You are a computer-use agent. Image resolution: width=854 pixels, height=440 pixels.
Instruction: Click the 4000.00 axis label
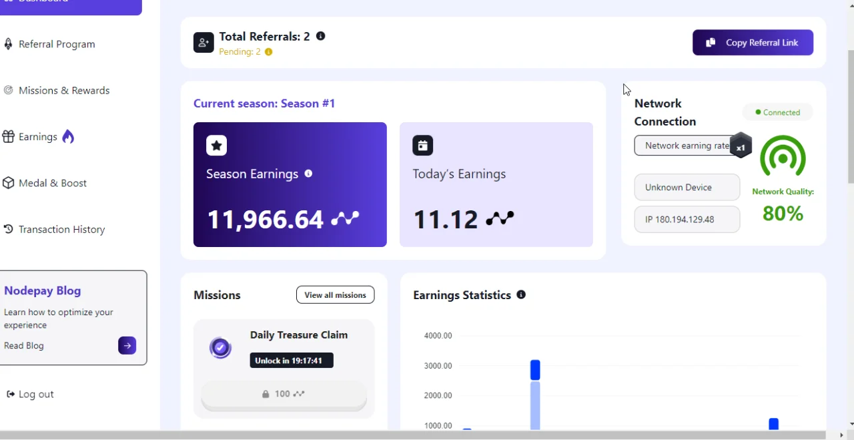[438, 336]
